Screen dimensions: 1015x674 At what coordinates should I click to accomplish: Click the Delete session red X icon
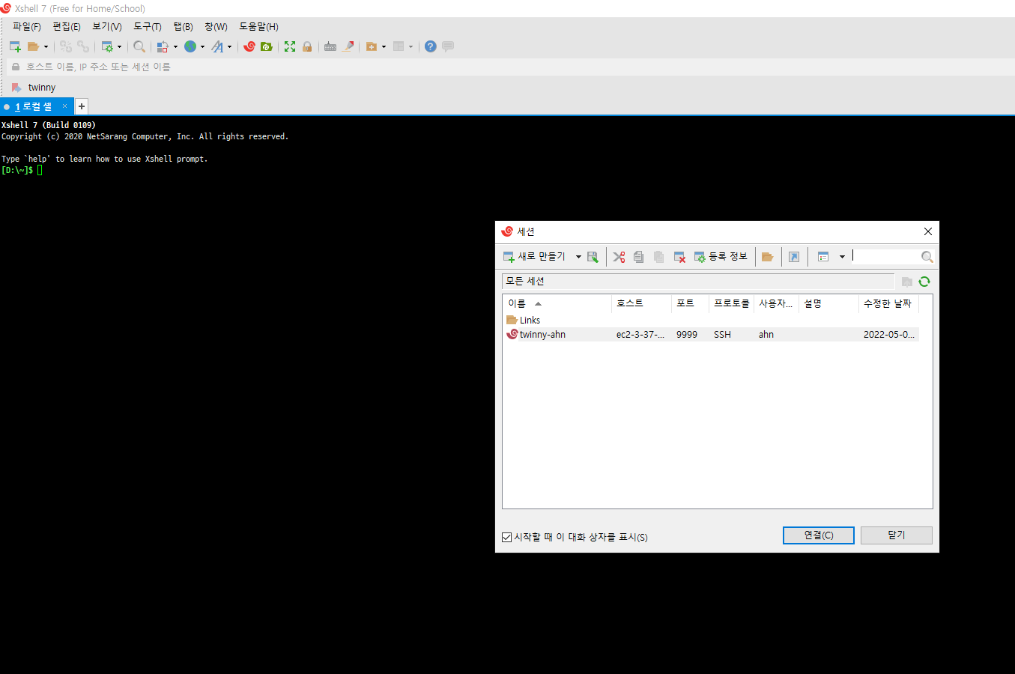pos(679,257)
